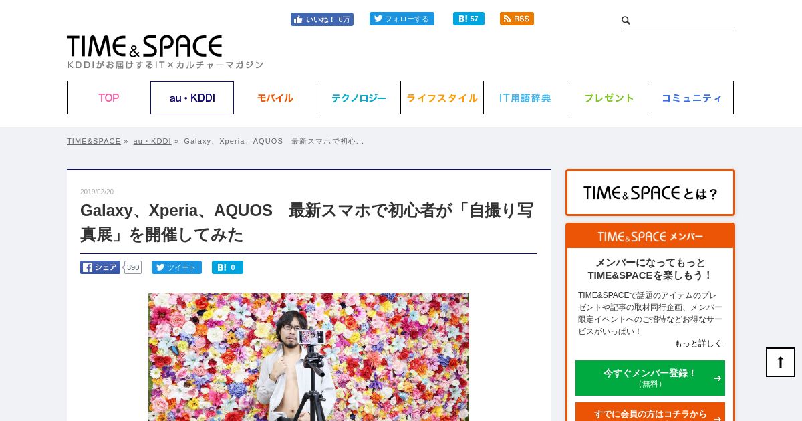The height and width of the screenshot is (421, 802).
Task: Click the Facebook share count 390
Action: [x=133, y=267]
